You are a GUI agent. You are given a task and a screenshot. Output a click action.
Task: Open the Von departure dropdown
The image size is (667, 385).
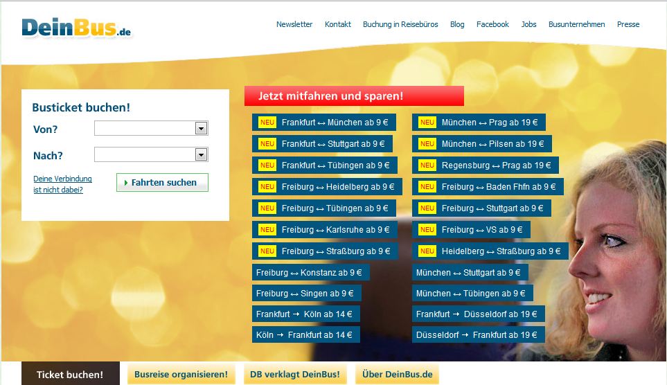tap(151, 128)
